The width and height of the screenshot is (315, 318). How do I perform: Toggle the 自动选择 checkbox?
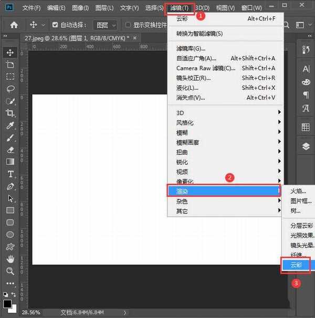(55, 25)
